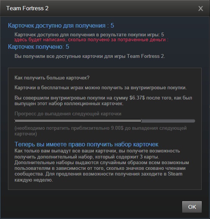
Task: Click the blue 'Теперь вы имеете право получить набор карточек' heading
Action: [x=86, y=144]
